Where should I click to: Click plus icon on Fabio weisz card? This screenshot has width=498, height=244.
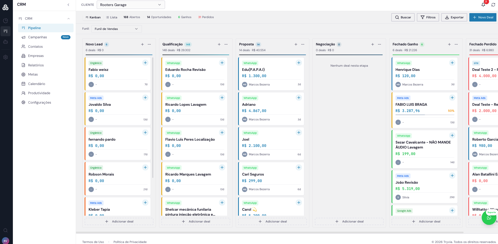(145, 63)
